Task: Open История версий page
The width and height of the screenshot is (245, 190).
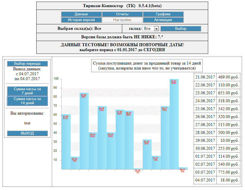Action: point(81,20)
